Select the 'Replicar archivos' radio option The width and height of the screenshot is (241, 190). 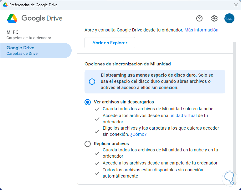pos(88,144)
